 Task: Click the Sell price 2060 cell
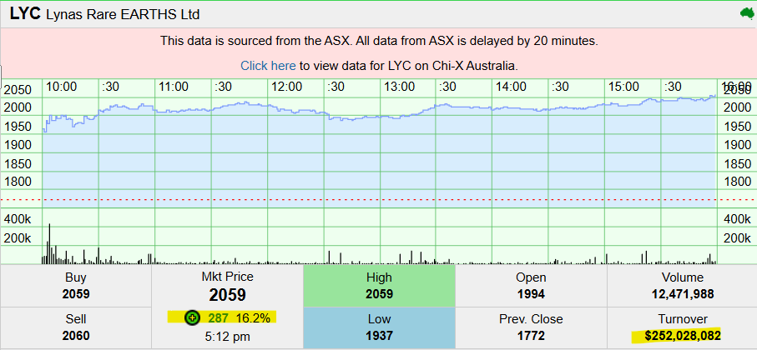[76, 327]
